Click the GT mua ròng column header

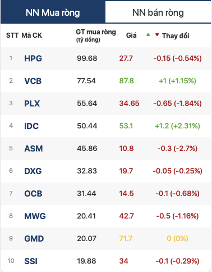pos(96,35)
